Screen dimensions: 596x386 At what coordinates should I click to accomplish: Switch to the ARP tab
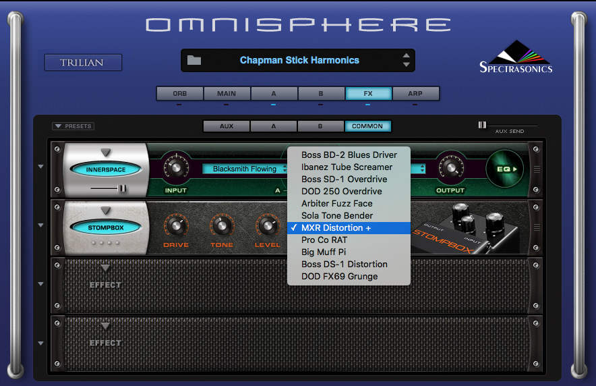pyautogui.click(x=415, y=94)
